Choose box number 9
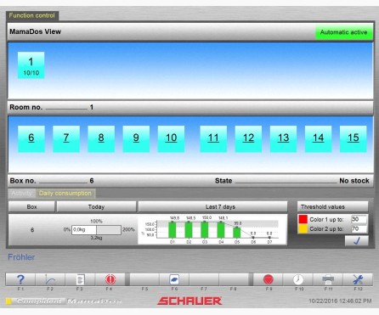Viewport: 379px width, 315px height. pos(136,139)
